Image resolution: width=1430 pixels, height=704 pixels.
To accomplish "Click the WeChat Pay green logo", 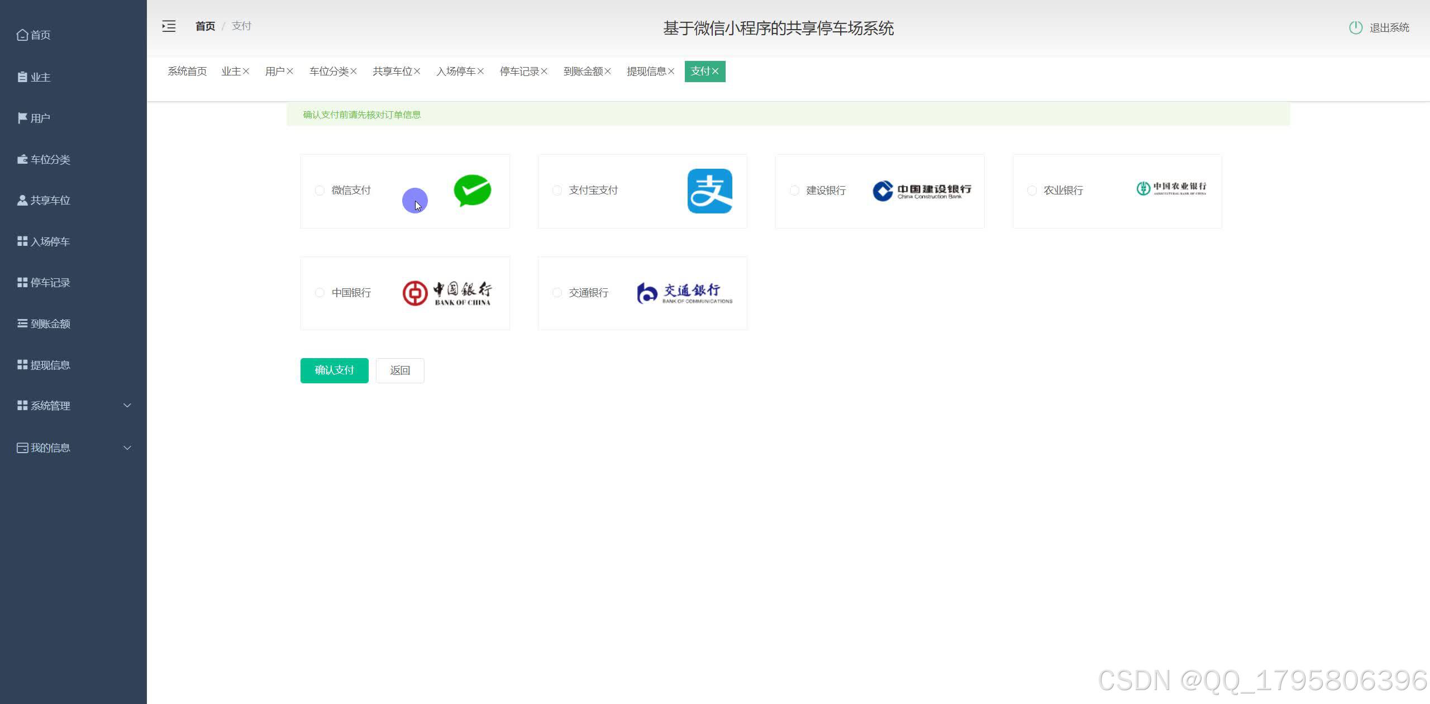I will 473,191.
